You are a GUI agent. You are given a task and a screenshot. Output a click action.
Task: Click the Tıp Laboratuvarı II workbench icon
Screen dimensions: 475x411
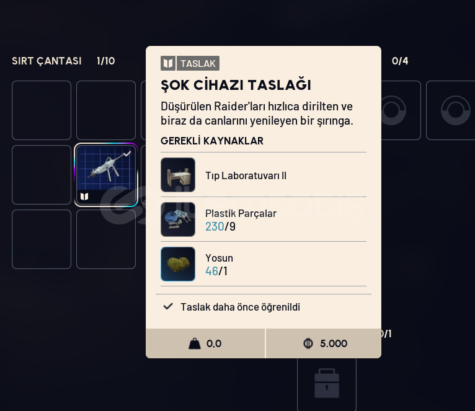pos(178,175)
